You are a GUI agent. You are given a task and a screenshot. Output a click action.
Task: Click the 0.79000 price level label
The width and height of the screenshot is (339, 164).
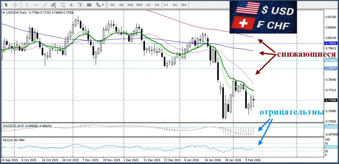click(331, 60)
